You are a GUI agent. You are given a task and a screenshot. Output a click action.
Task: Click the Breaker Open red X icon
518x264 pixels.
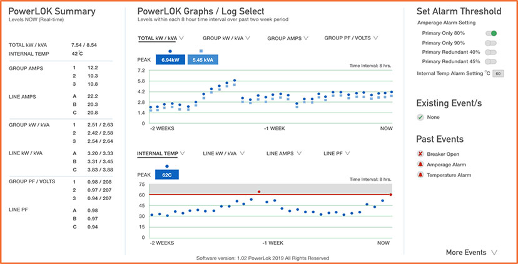420,154
